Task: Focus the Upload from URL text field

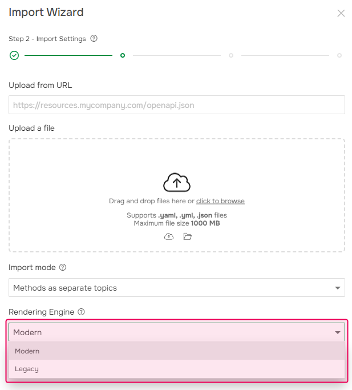Action: click(x=177, y=105)
